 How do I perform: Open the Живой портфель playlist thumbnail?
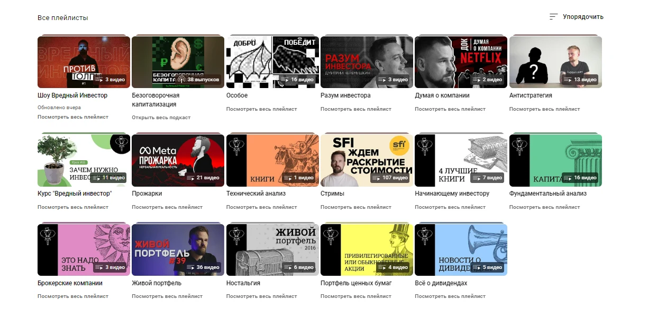click(x=178, y=250)
